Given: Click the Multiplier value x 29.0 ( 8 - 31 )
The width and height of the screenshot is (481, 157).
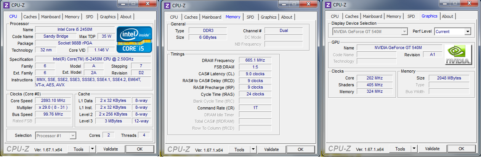Looking at the screenshot, I should (53, 108).
